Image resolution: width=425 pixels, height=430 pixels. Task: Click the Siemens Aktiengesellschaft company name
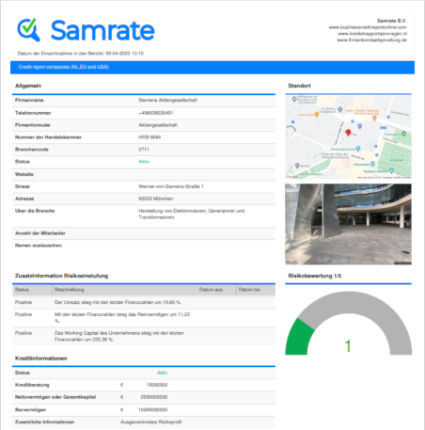point(168,100)
